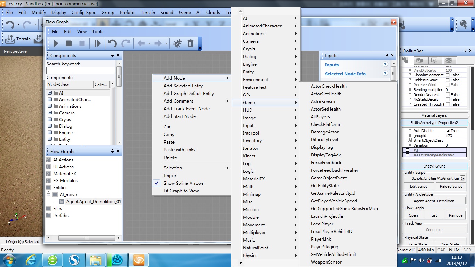Open the file explorer folder in taskbar
Viewport: 475px width, 267px height.
(96, 260)
